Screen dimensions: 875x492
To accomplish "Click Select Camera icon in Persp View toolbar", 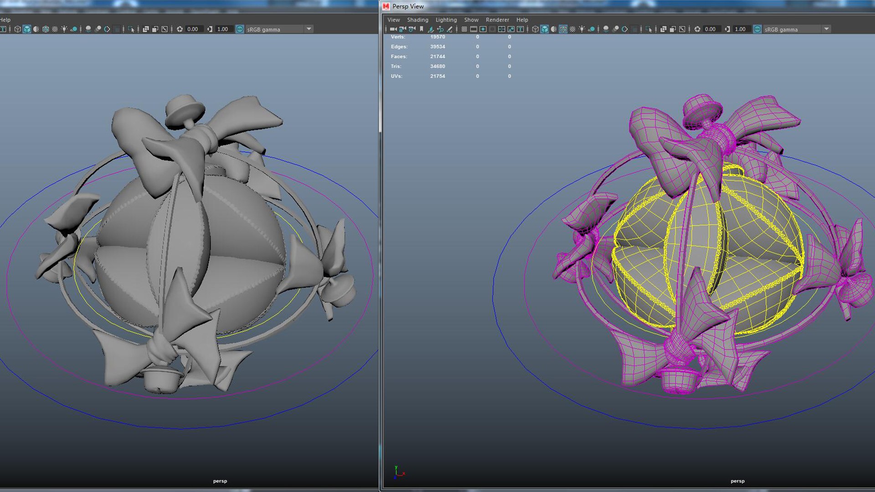I will tap(393, 29).
